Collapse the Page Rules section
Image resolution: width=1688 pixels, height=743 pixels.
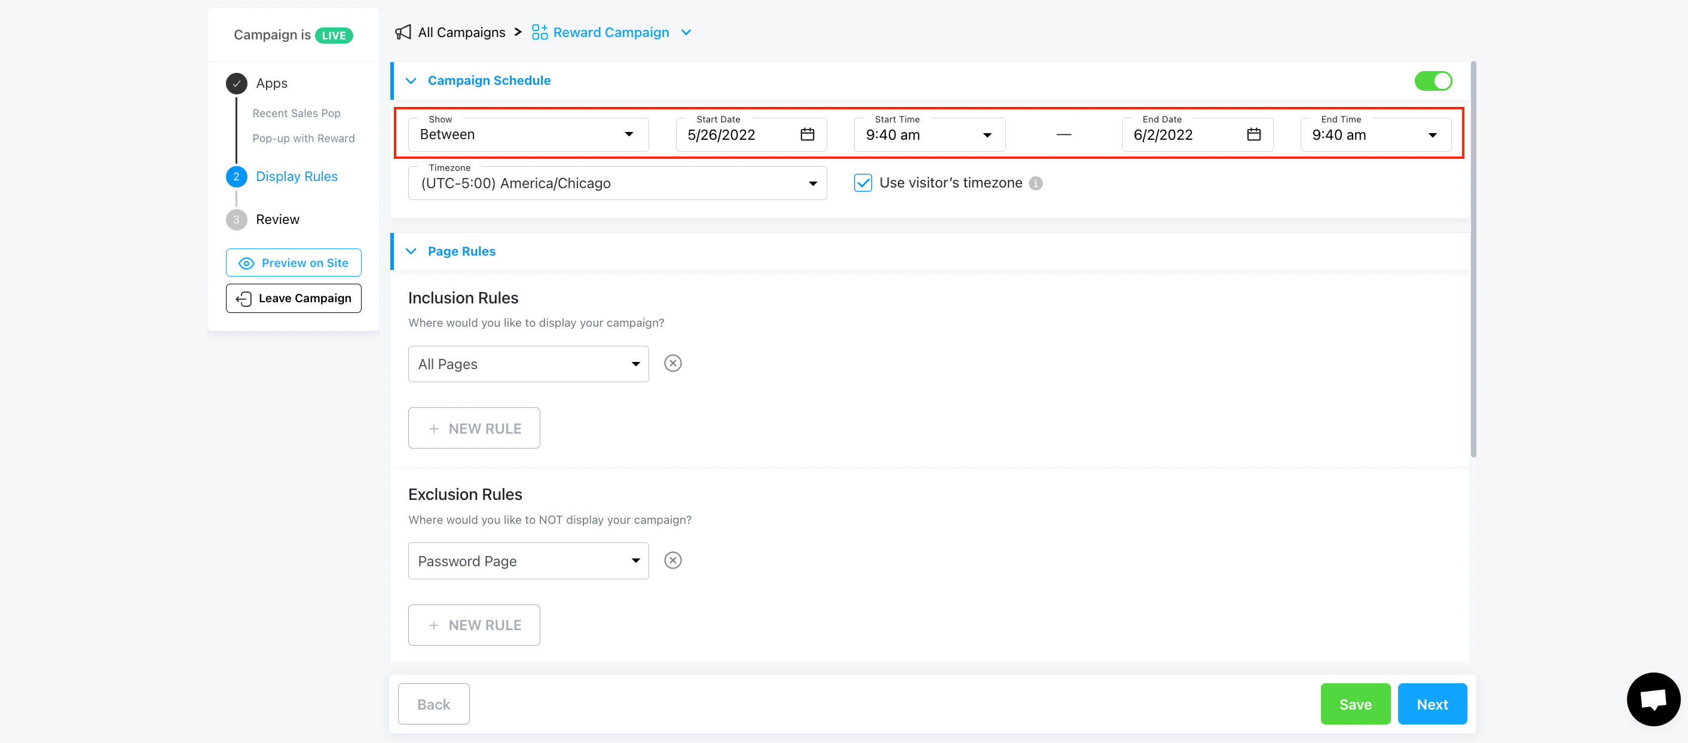[411, 251]
